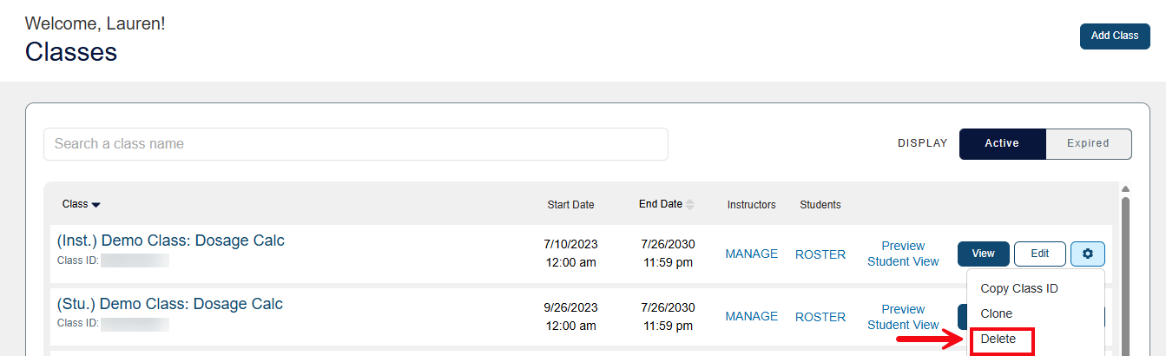Click Class ID label under Stu. Demo Class
1166x356 pixels.
pyautogui.click(x=78, y=324)
